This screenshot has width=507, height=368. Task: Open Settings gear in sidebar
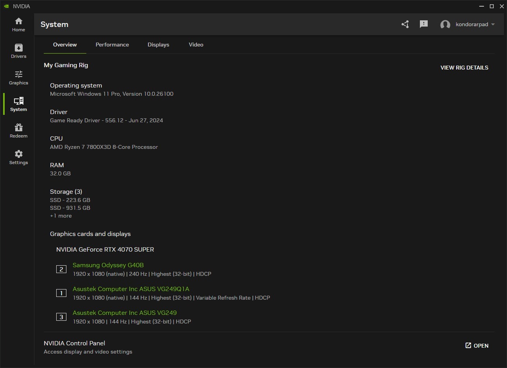pos(18,157)
